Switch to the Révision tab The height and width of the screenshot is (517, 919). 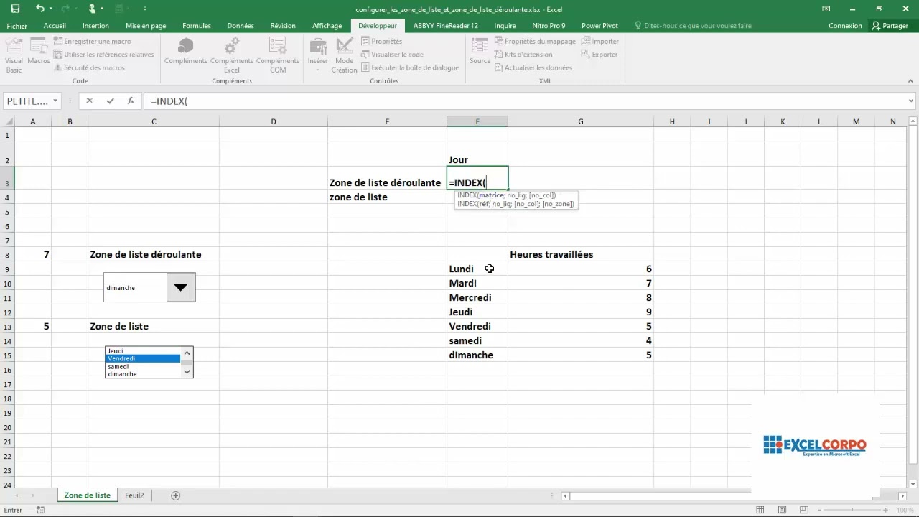283,26
